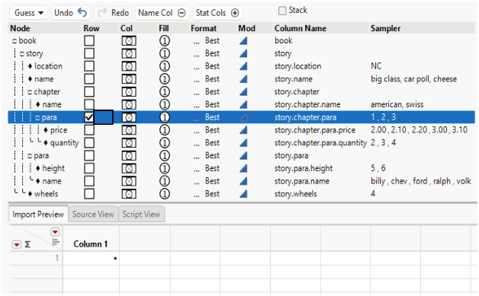Click the Col icon in the story.chapter.name row
Viewport: 479px width, 296px height.
[129, 104]
